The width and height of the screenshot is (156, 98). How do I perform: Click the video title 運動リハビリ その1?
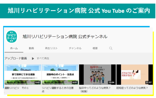point(17,88)
